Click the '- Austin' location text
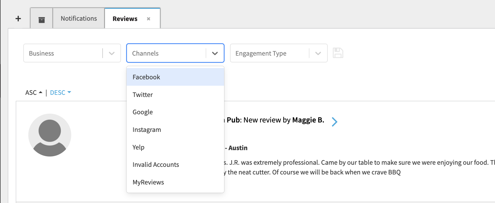The width and height of the screenshot is (495, 203). pos(236,148)
